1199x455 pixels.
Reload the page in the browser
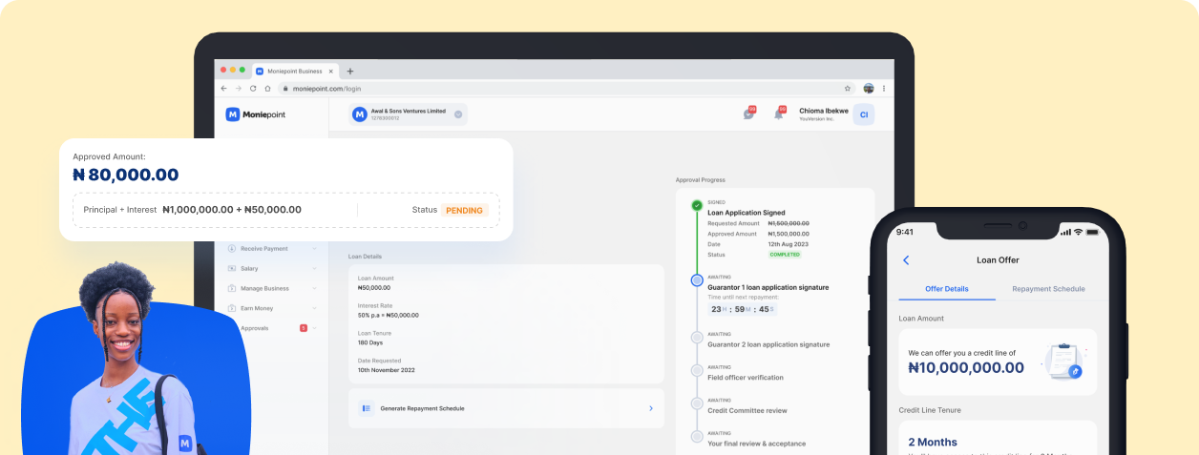[253, 88]
